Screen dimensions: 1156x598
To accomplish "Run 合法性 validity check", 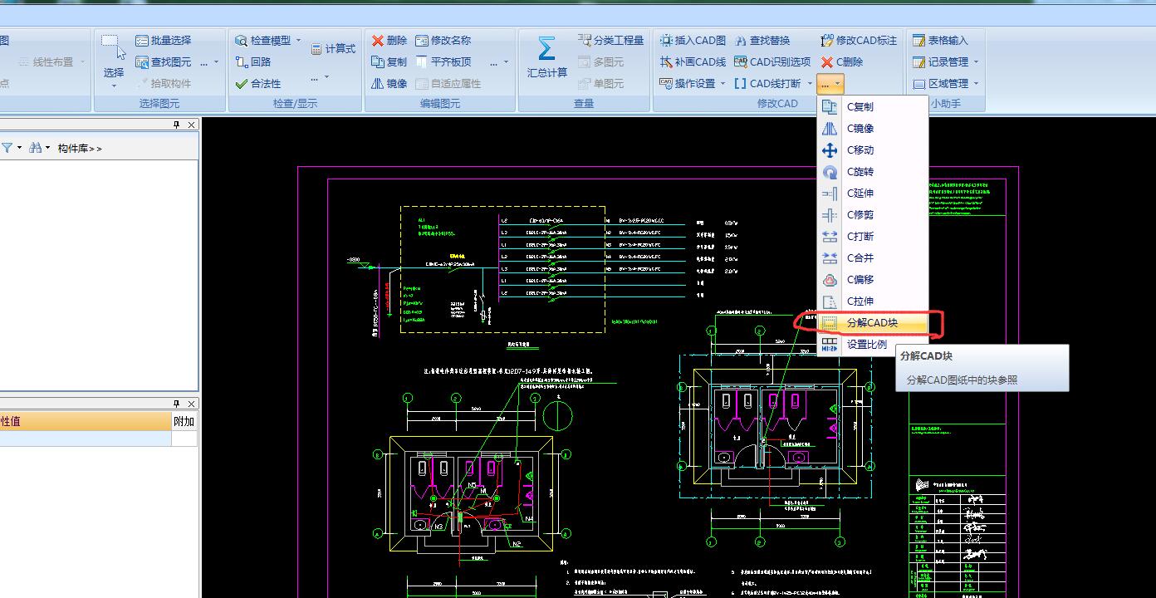I will coord(258,83).
